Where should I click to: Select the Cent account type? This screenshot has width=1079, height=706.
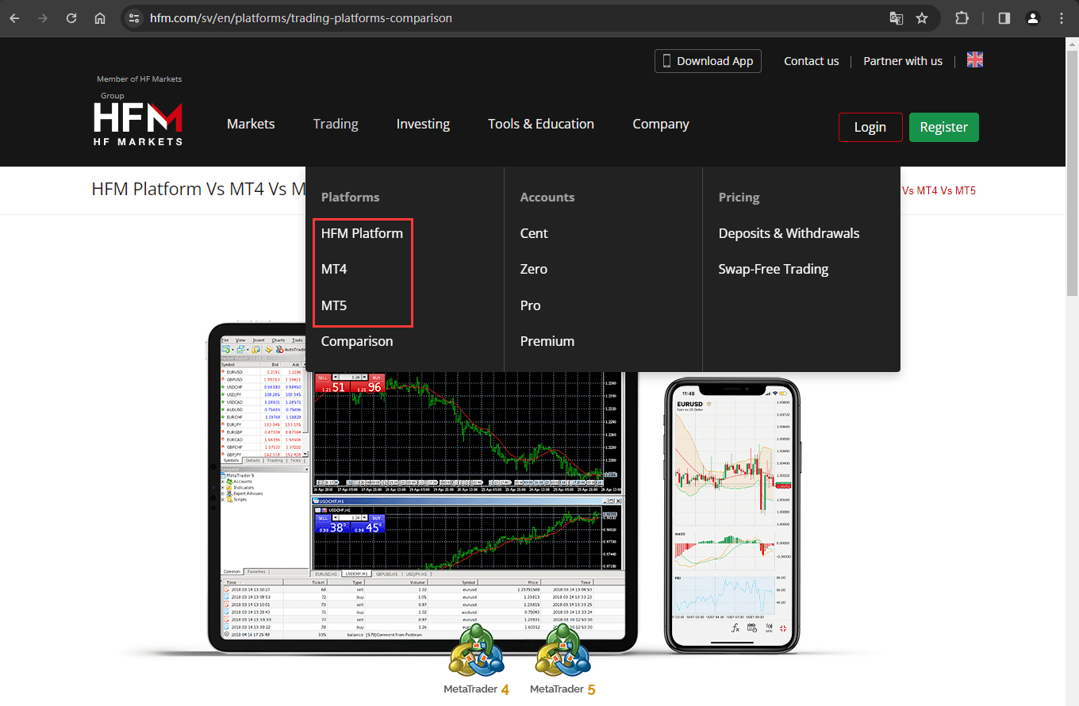tap(534, 233)
